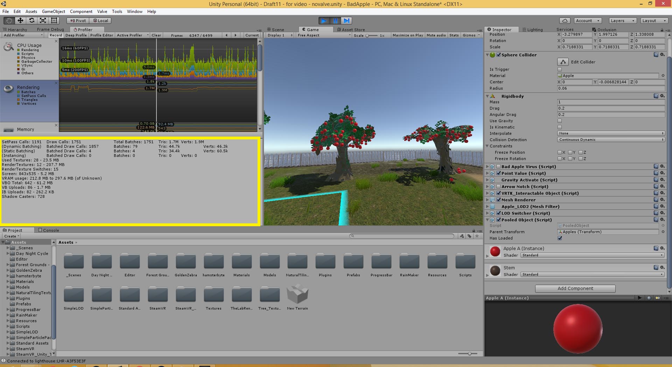672x367 pixels.
Task: Open the SteamVR folder icon
Action: [158, 295]
